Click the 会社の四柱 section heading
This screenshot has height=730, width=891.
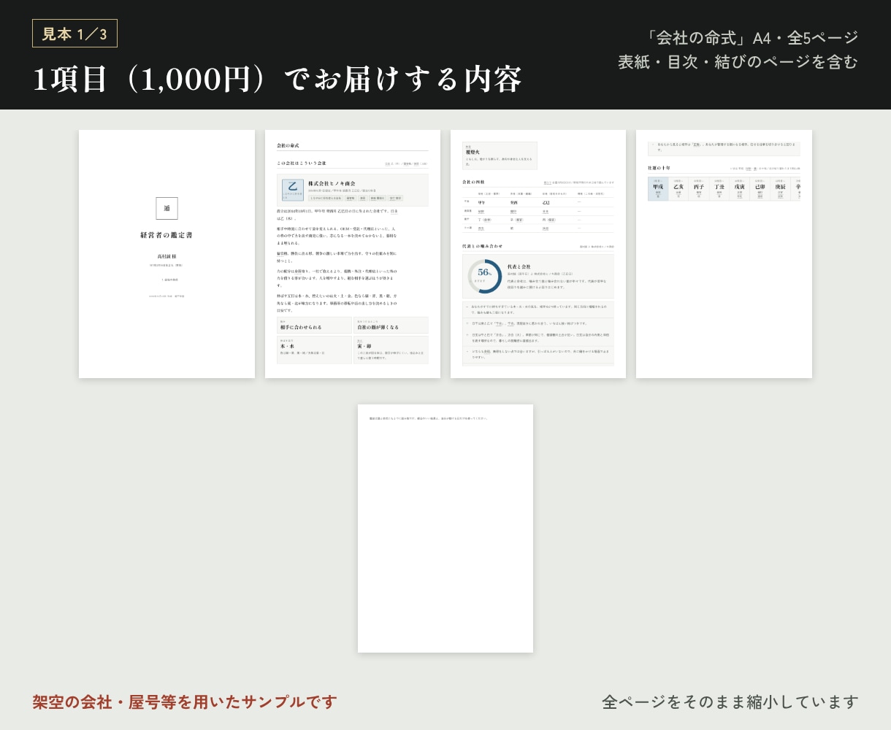coord(473,182)
